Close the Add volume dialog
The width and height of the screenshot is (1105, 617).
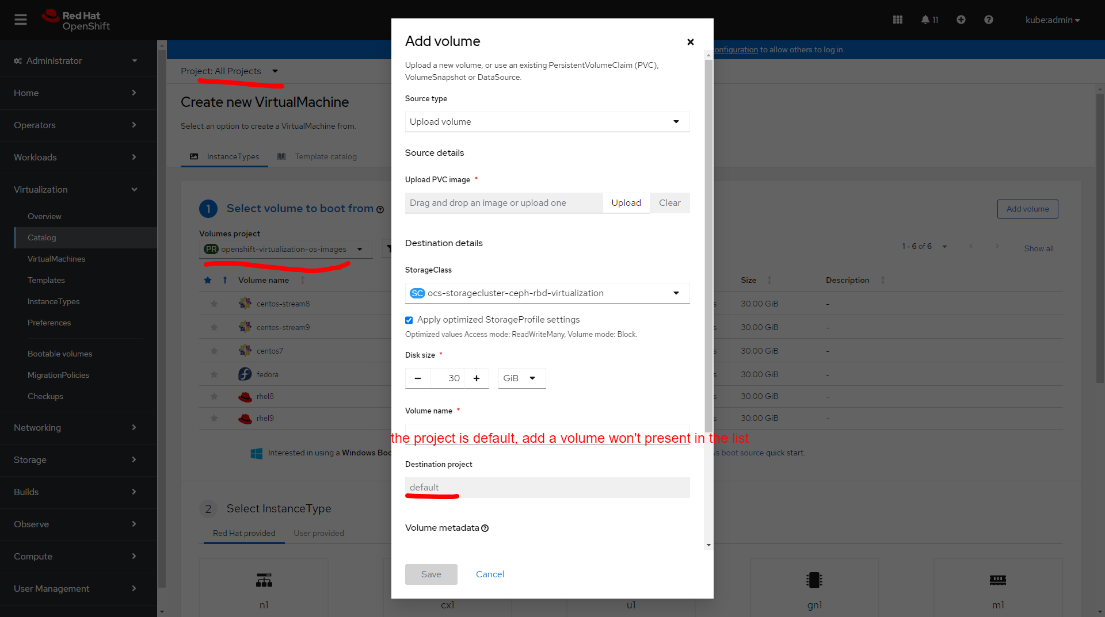click(x=691, y=42)
